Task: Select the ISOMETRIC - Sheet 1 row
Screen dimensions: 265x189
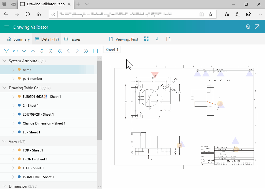Action: [38, 177]
